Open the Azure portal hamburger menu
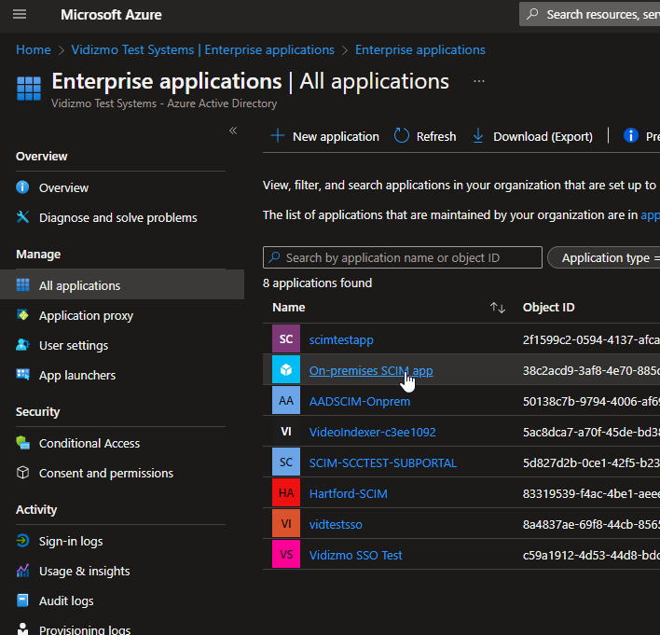The image size is (660, 635). click(20, 15)
